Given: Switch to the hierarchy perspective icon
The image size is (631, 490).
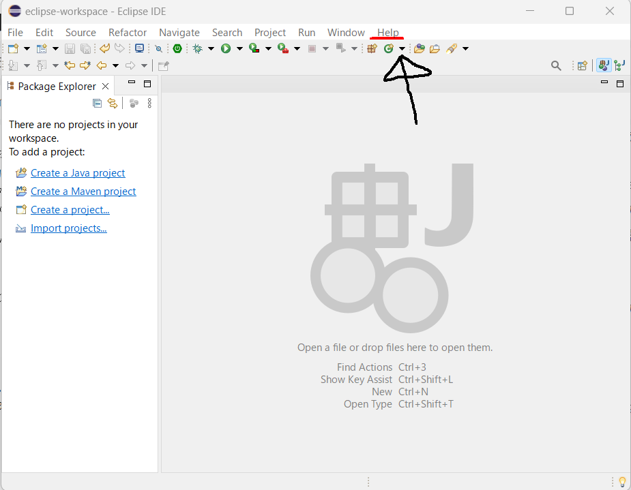Looking at the screenshot, I should click(620, 65).
